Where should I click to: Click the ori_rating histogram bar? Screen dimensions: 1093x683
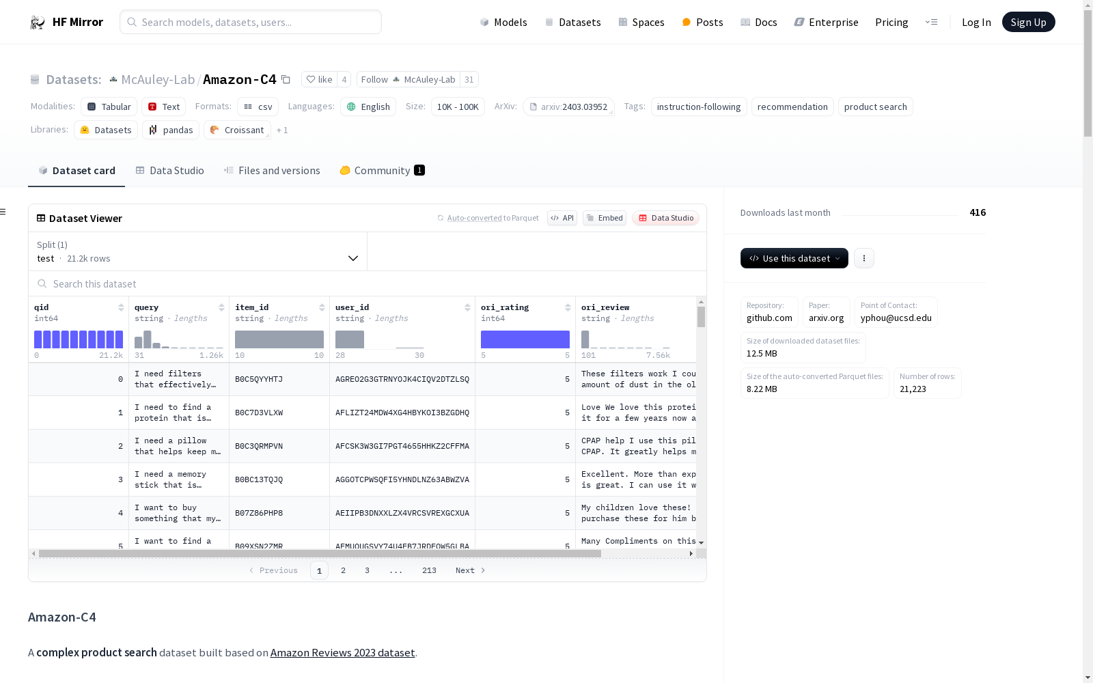click(x=525, y=339)
